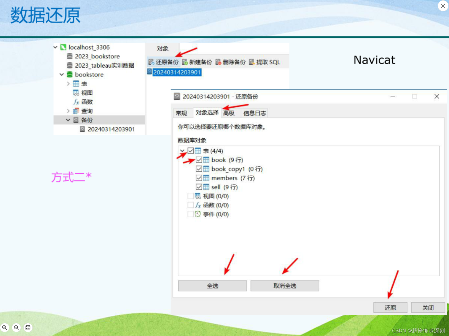This screenshot has height=336, width=449.
Task: Click the 2023_tableau实训数据 database icon
Action: point(70,65)
